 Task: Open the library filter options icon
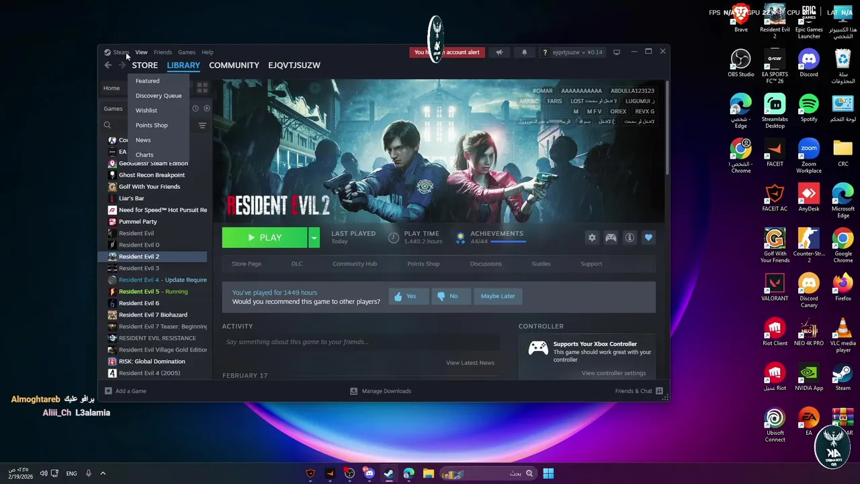tap(202, 125)
